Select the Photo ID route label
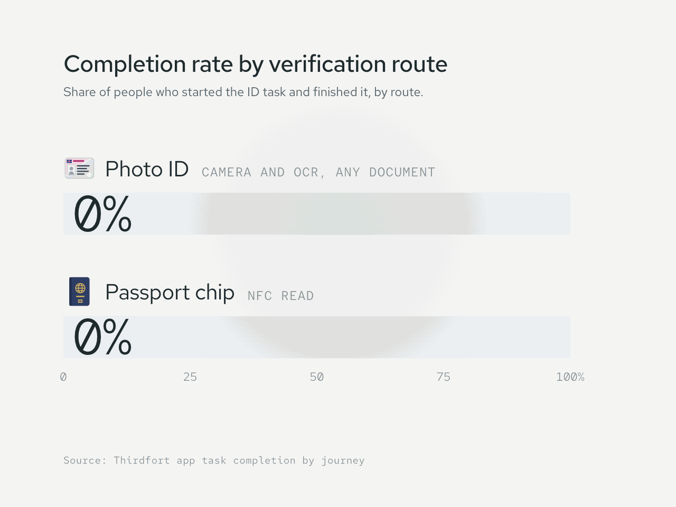Viewport: 676px width, 507px height. (147, 170)
